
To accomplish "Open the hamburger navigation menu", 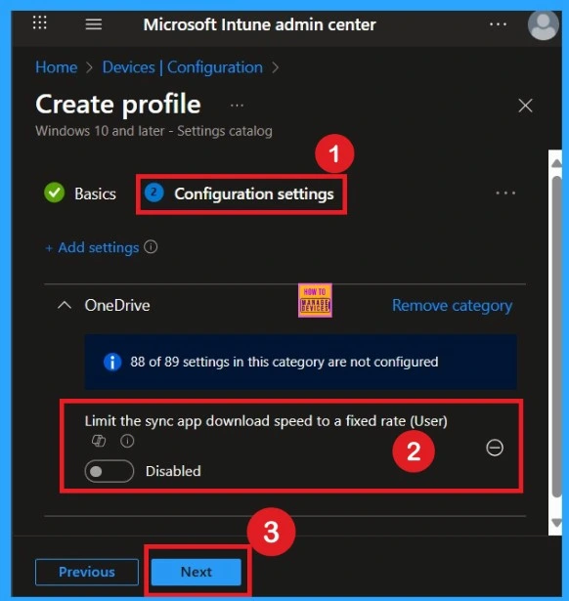I will [x=94, y=24].
